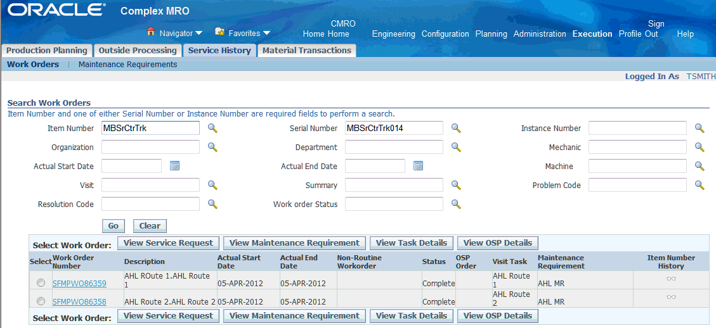Open Machine search lookup
The width and height of the screenshot is (716, 328).
click(x=700, y=166)
